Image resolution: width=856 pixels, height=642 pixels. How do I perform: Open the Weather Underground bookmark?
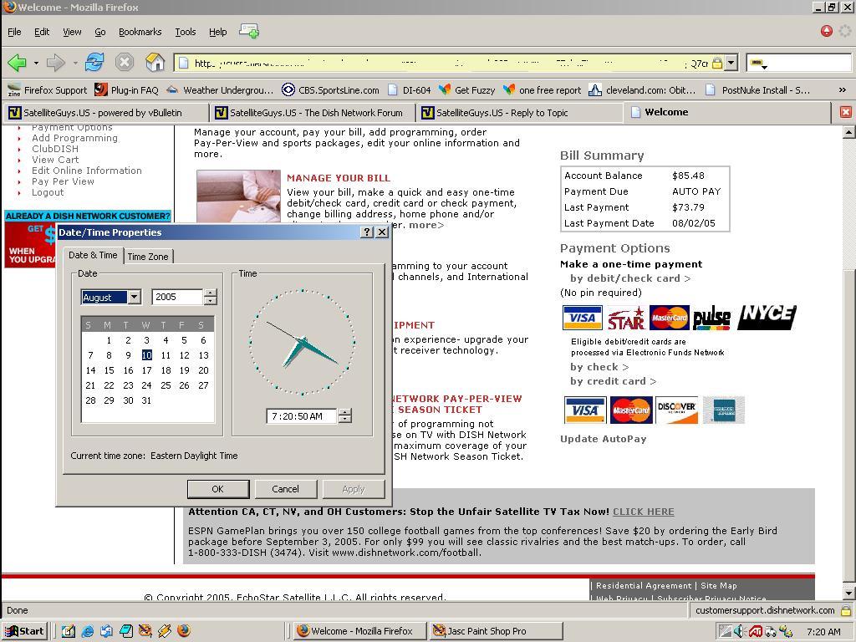click(x=220, y=90)
